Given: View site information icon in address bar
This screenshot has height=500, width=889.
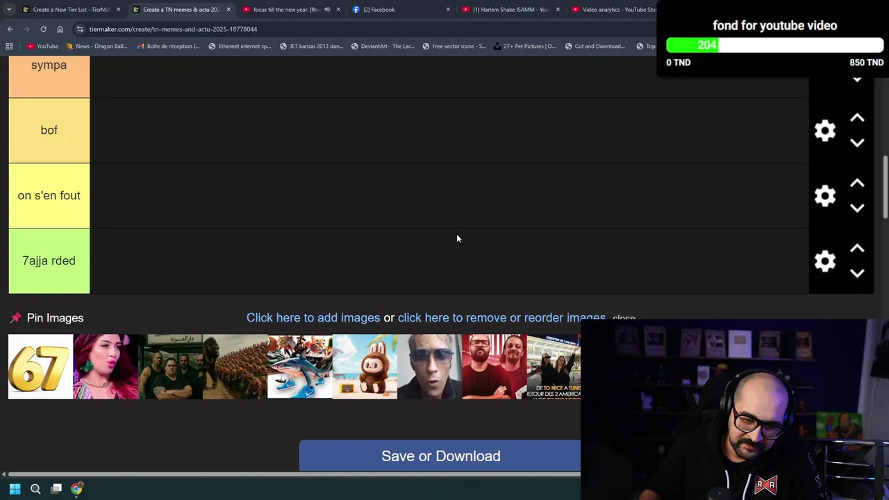Looking at the screenshot, I should pyautogui.click(x=80, y=29).
